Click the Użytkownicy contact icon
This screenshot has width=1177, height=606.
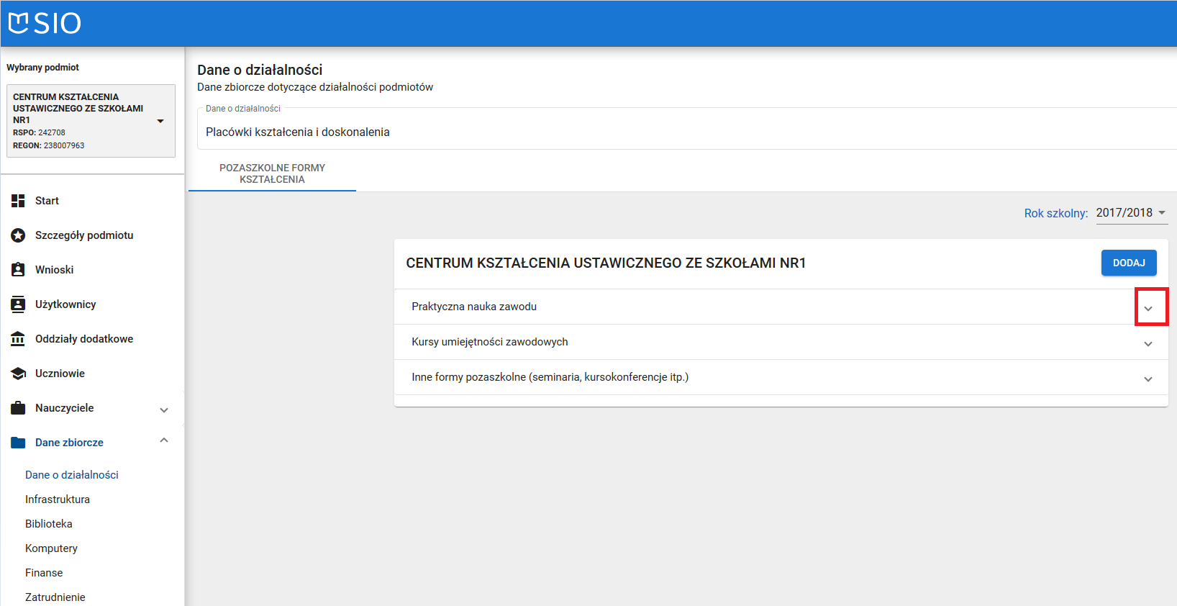tap(18, 304)
